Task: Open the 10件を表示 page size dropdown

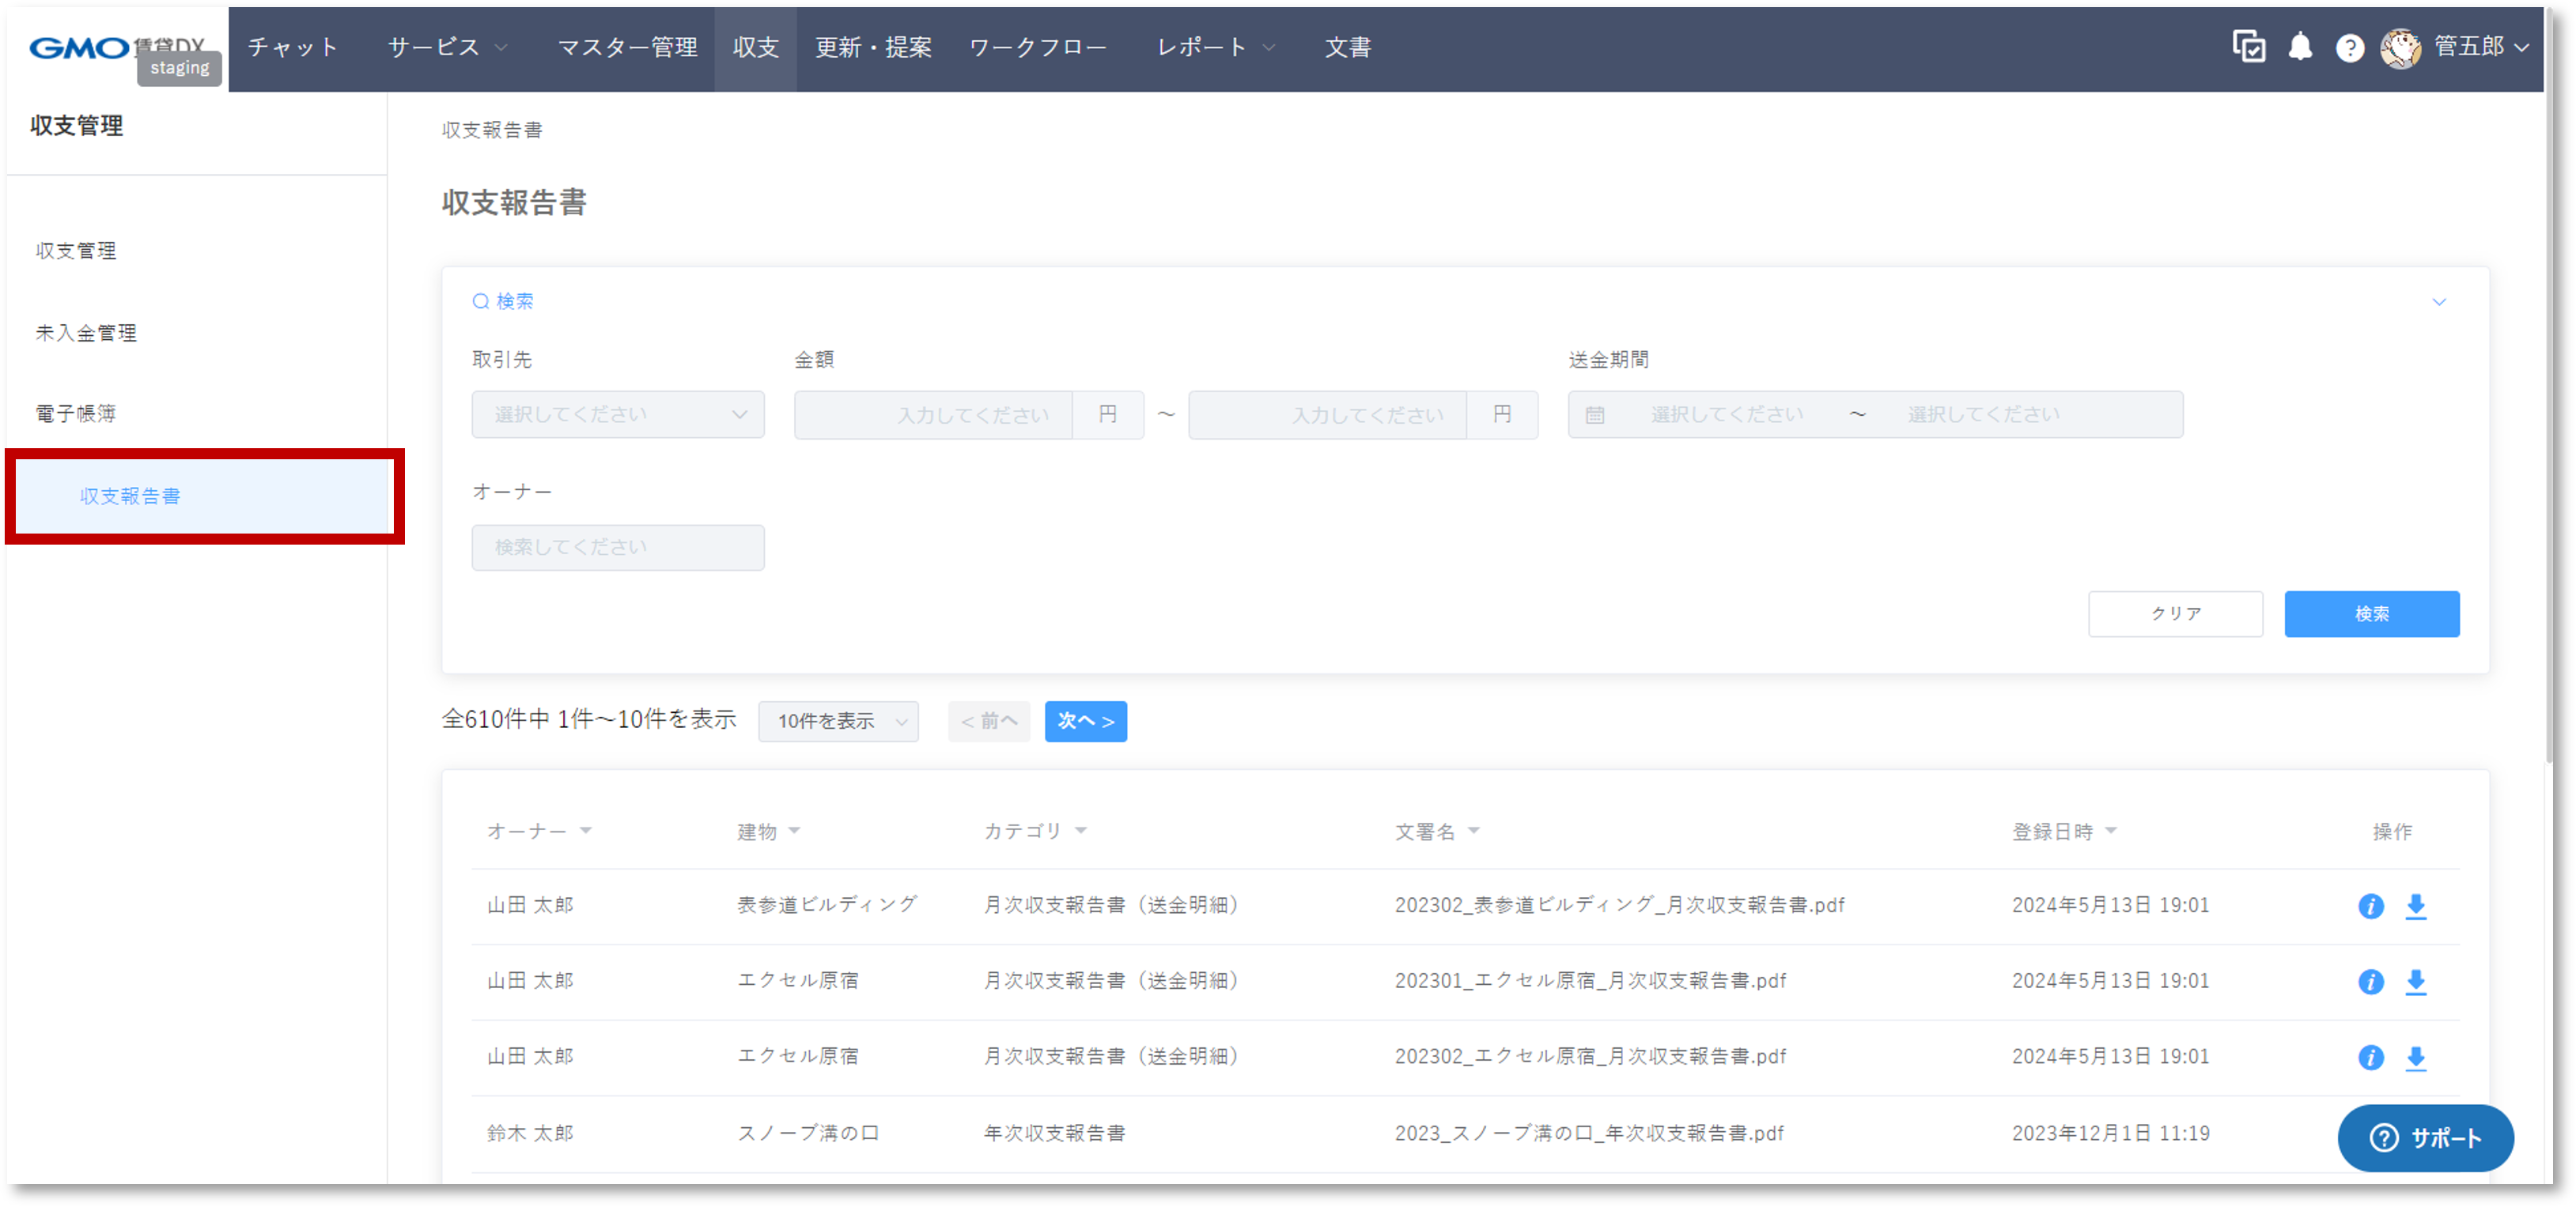Action: click(x=838, y=722)
